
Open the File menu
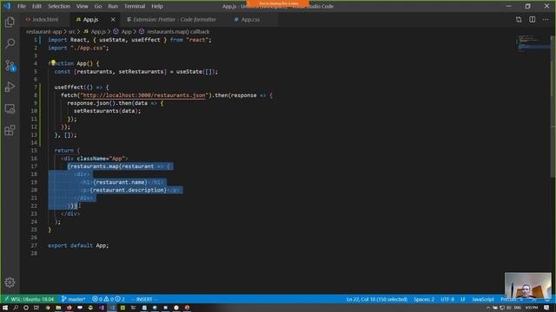pyautogui.click(x=22, y=6)
